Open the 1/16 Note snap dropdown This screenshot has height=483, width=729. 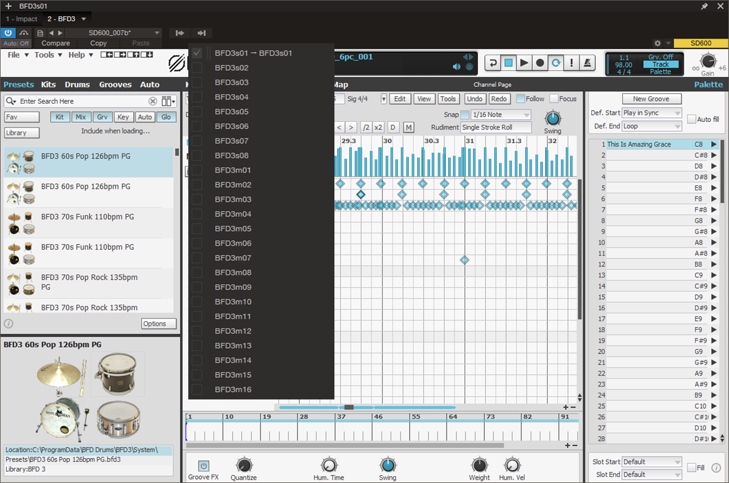(x=501, y=114)
